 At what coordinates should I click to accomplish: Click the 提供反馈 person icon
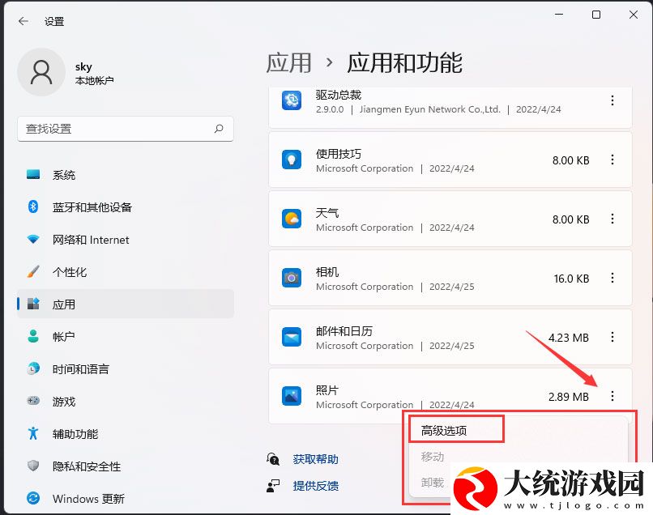[273, 486]
